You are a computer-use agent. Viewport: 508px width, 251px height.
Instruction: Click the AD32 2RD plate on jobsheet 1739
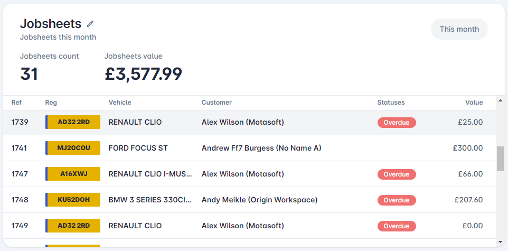[73, 122]
